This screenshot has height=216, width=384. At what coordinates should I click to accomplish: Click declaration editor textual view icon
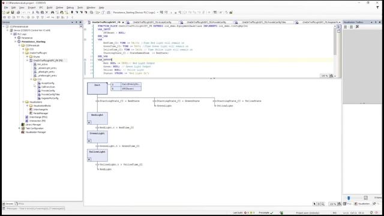[338, 26]
